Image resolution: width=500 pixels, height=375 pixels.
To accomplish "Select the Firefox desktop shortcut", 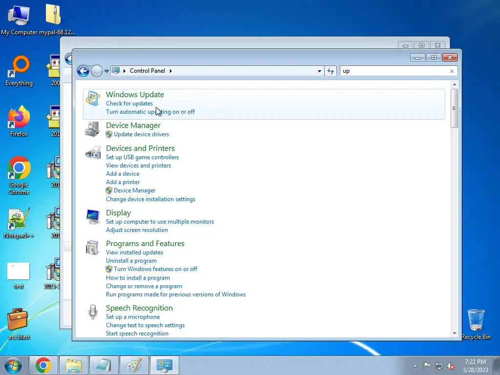I will pyautogui.click(x=19, y=121).
